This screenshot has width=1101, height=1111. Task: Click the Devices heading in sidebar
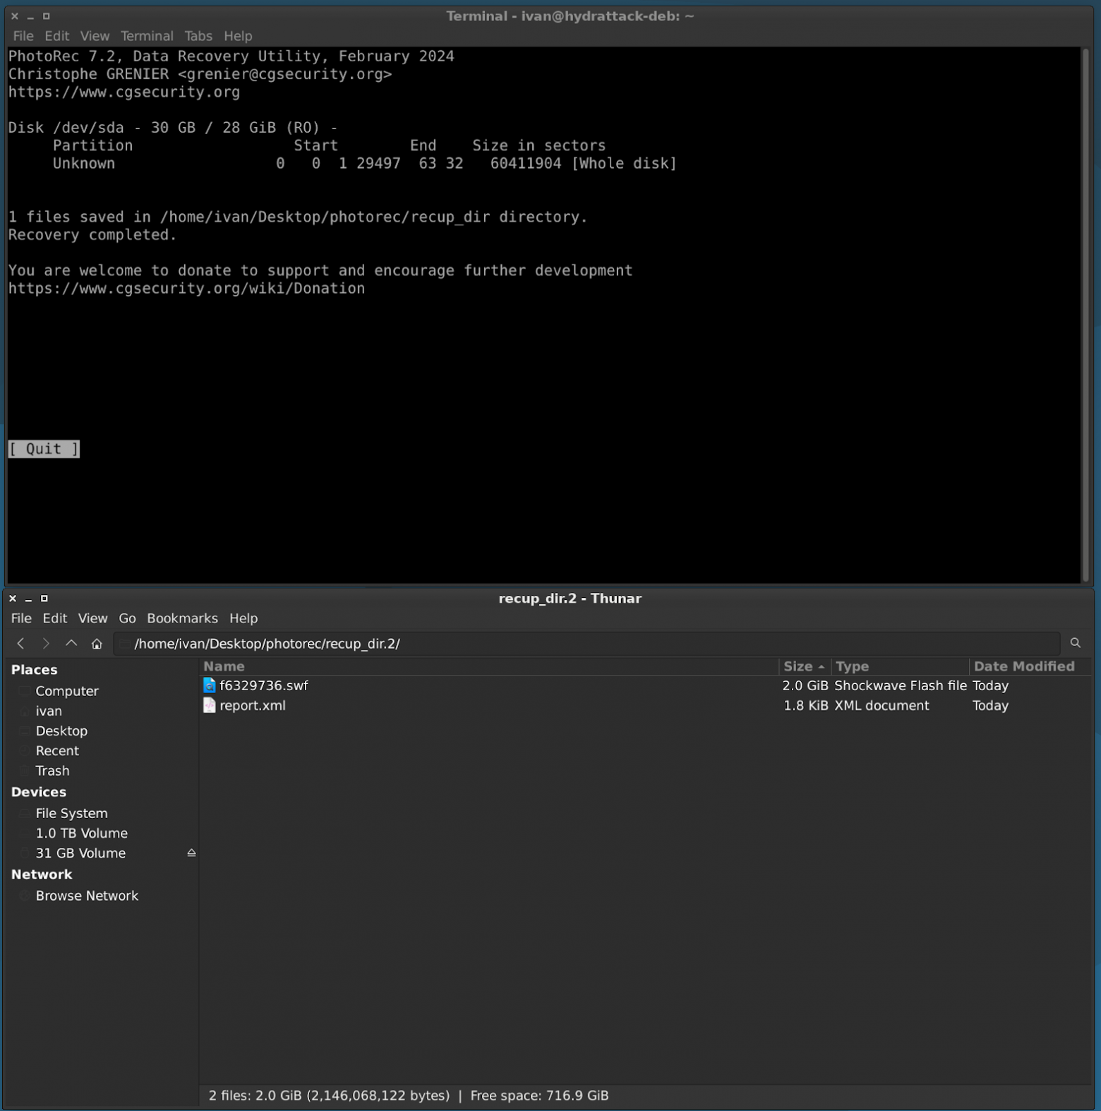38,792
